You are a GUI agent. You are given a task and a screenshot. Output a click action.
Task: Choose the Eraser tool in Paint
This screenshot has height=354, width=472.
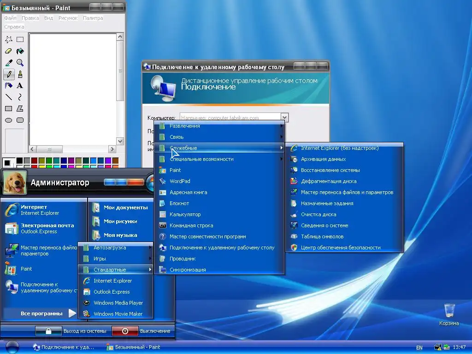point(9,51)
